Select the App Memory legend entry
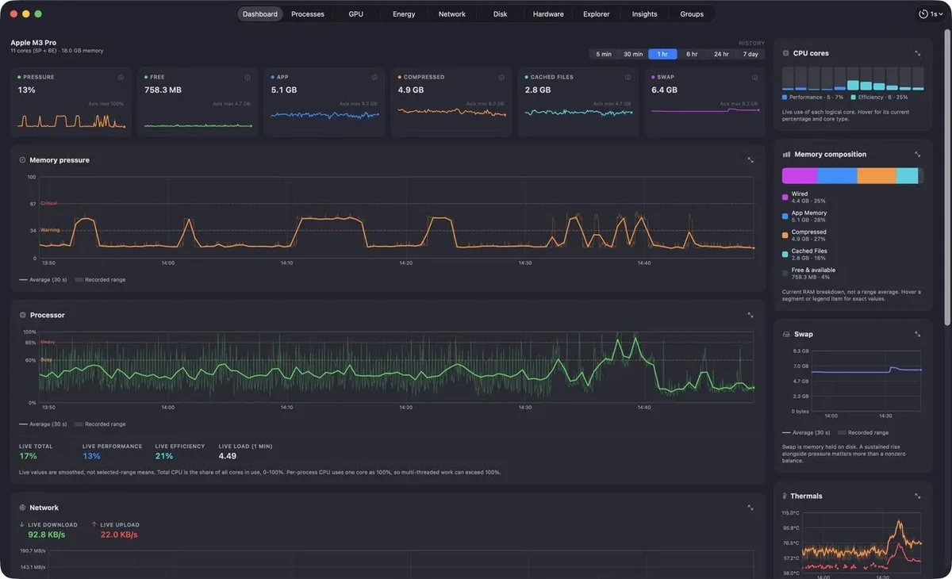 [x=805, y=217]
